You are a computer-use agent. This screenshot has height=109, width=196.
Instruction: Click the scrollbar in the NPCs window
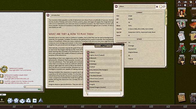pyautogui.click(x=121, y=70)
